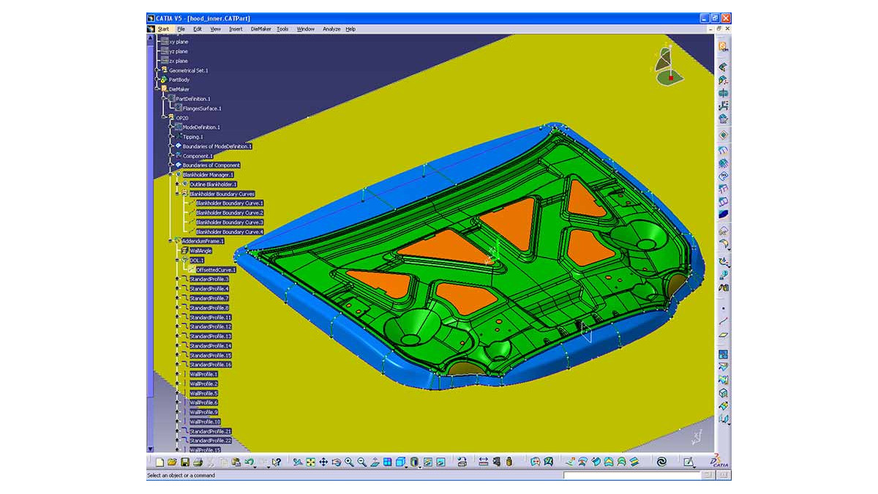This screenshot has height=494, width=878.
Task: Click the 3D compass at top right of viewport
Action: (x=669, y=64)
